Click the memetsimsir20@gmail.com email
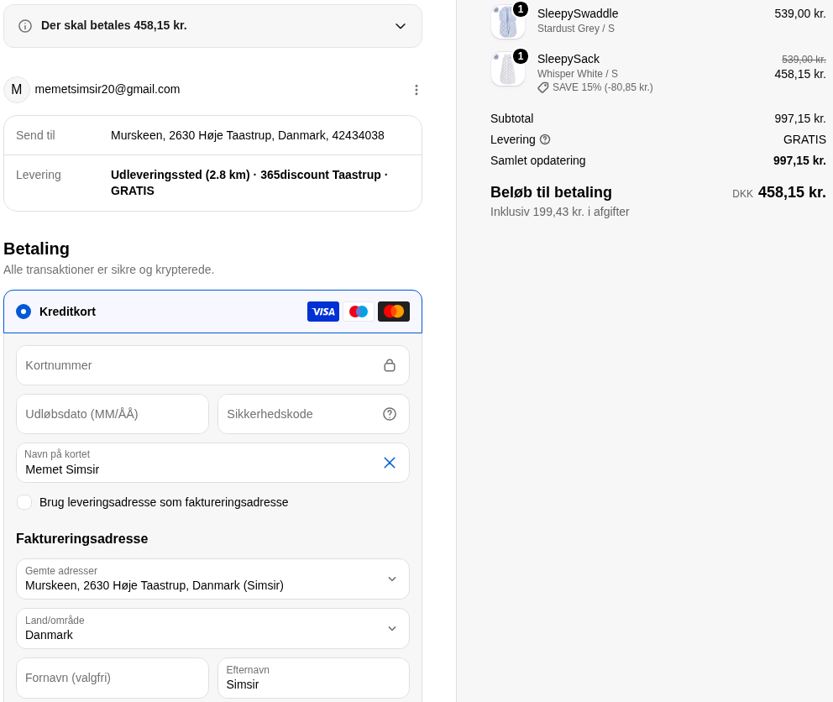Viewport: 833px width, 702px height. pos(107,89)
